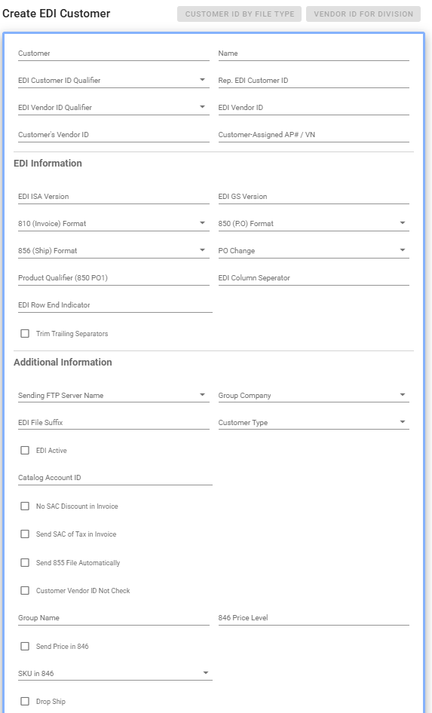Open the 856 (Ship) Format dropdown
Screen dimensions: 432x713
click(114, 251)
